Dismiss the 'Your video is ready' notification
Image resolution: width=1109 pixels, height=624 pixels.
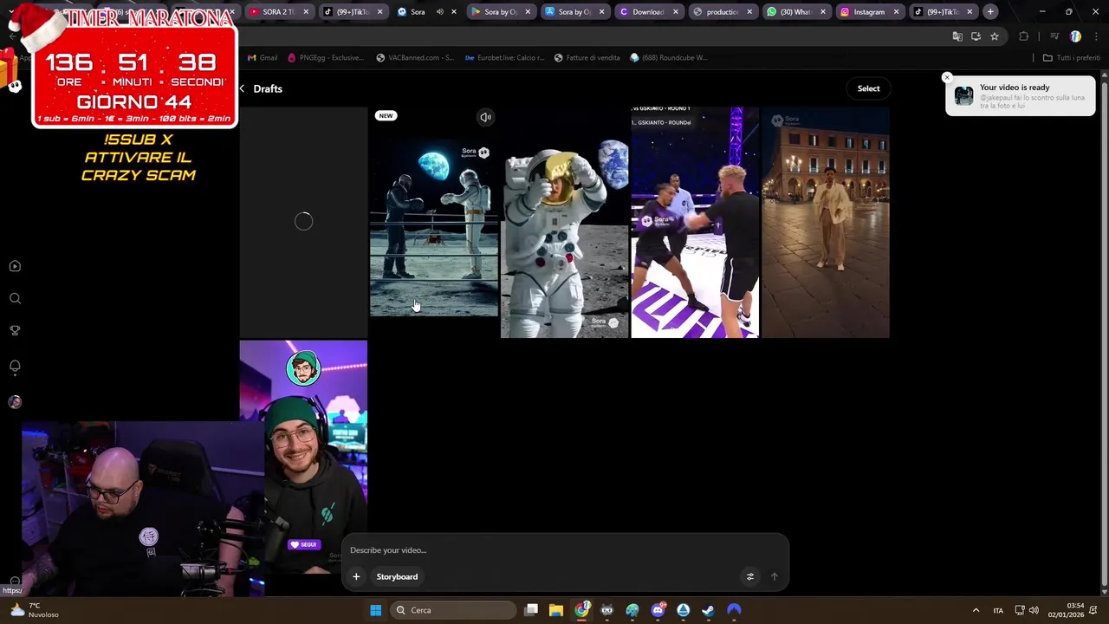coord(947,78)
